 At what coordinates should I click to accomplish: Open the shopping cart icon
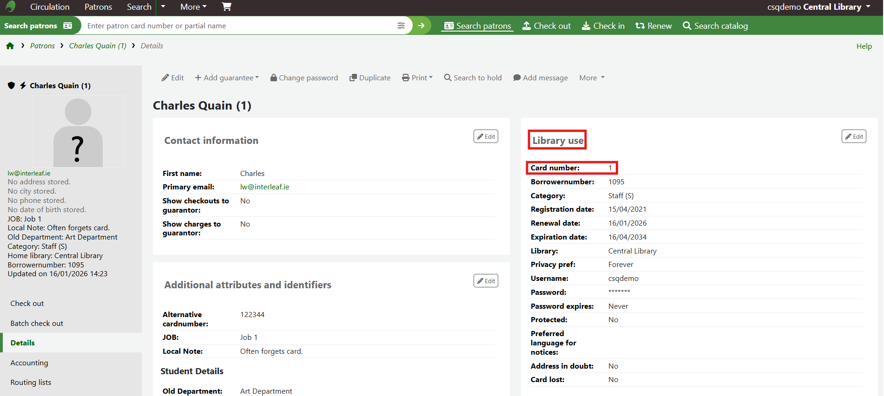pos(226,6)
